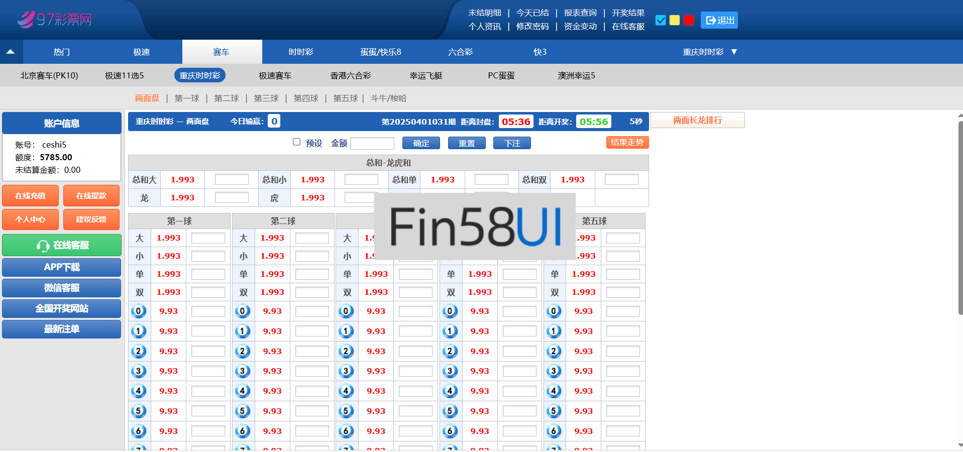This screenshot has width=963, height=452.
Task: Open the 香港六合彩 game tab
Action: click(x=350, y=76)
